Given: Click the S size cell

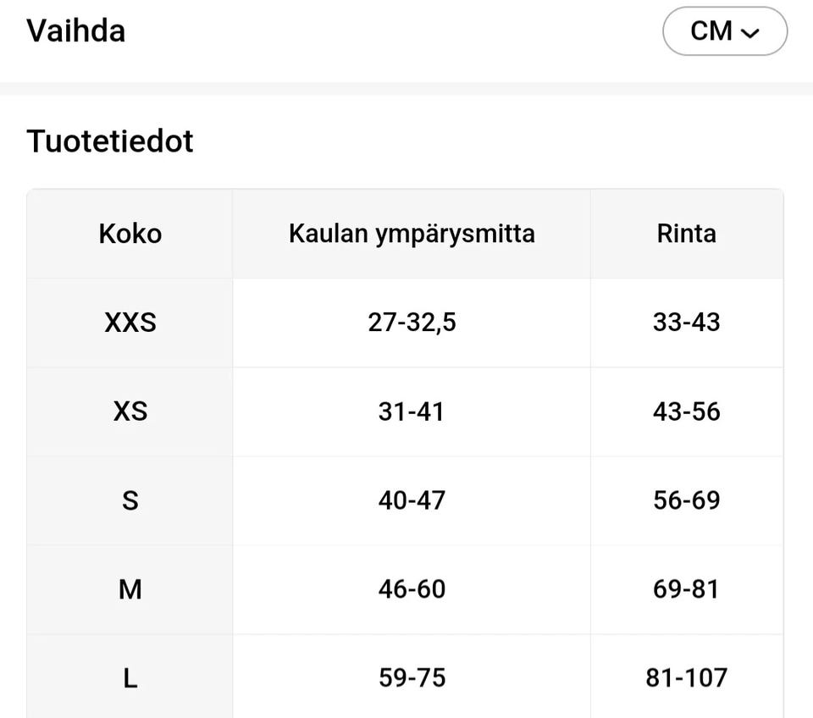Looking at the screenshot, I should [x=130, y=500].
